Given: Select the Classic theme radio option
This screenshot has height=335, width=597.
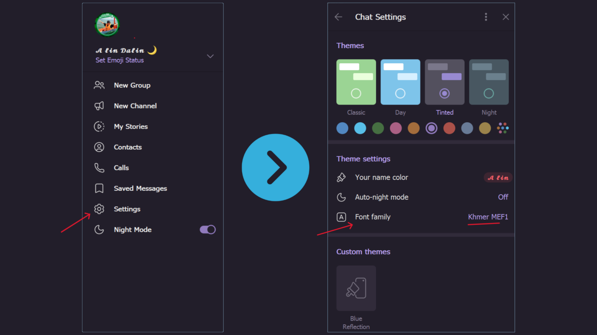Looking at the screenshot, I should pos(356,93).
